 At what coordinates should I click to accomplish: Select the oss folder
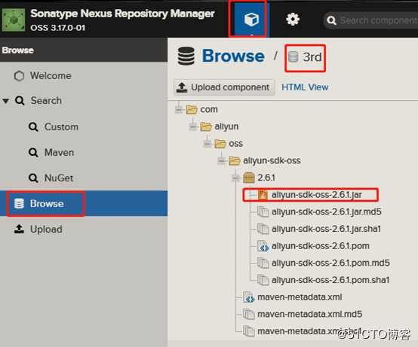[235, 144]
